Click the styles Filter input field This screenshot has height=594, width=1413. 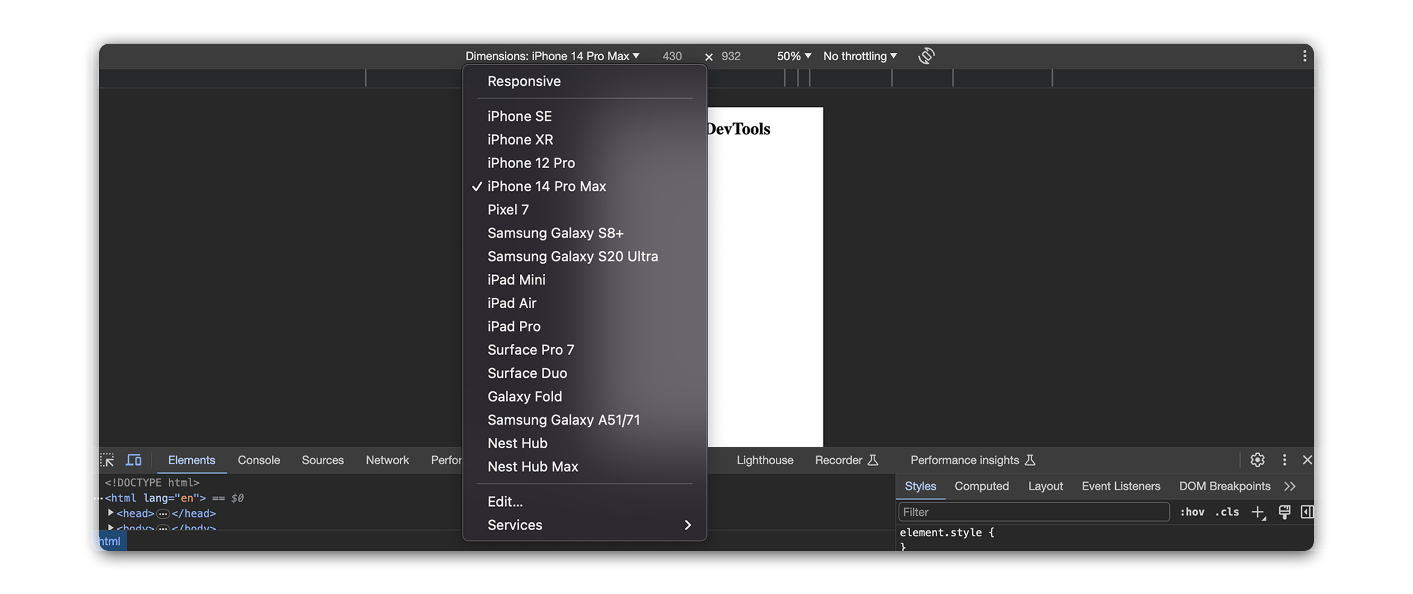coord(1034,512)
